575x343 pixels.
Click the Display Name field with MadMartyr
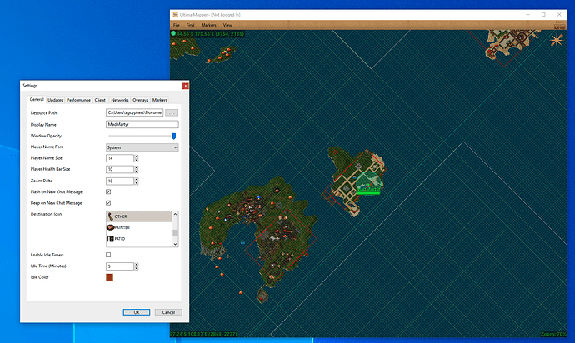pos(142,124)
